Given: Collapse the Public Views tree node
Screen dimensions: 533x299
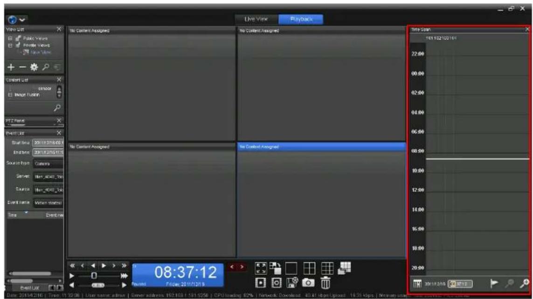Looking at the screenshot, I should click(11, 38).
